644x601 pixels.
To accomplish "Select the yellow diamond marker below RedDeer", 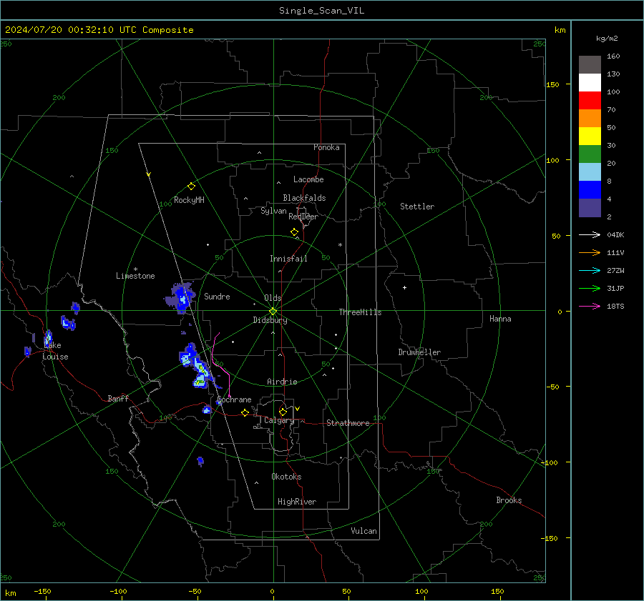I will (294, 232).
